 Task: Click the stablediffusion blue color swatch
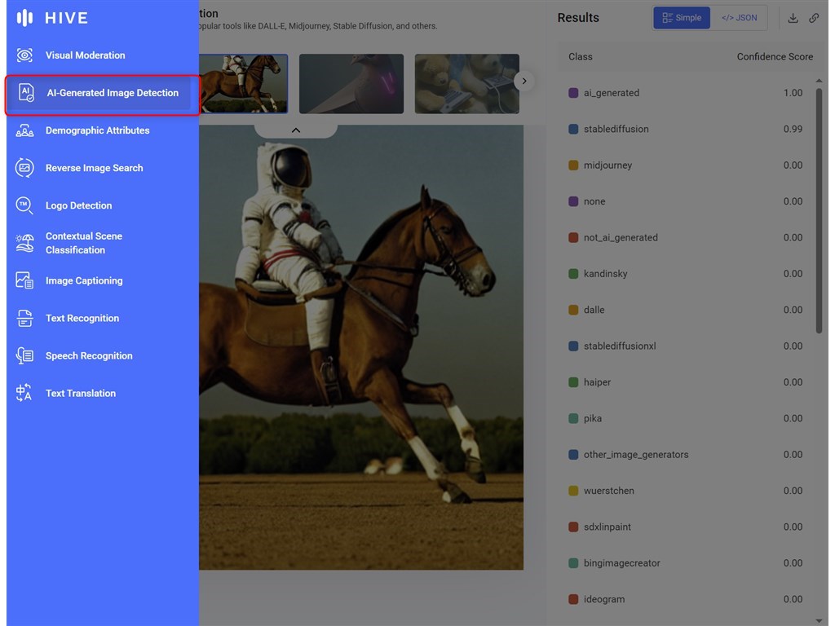pos(573,130)
